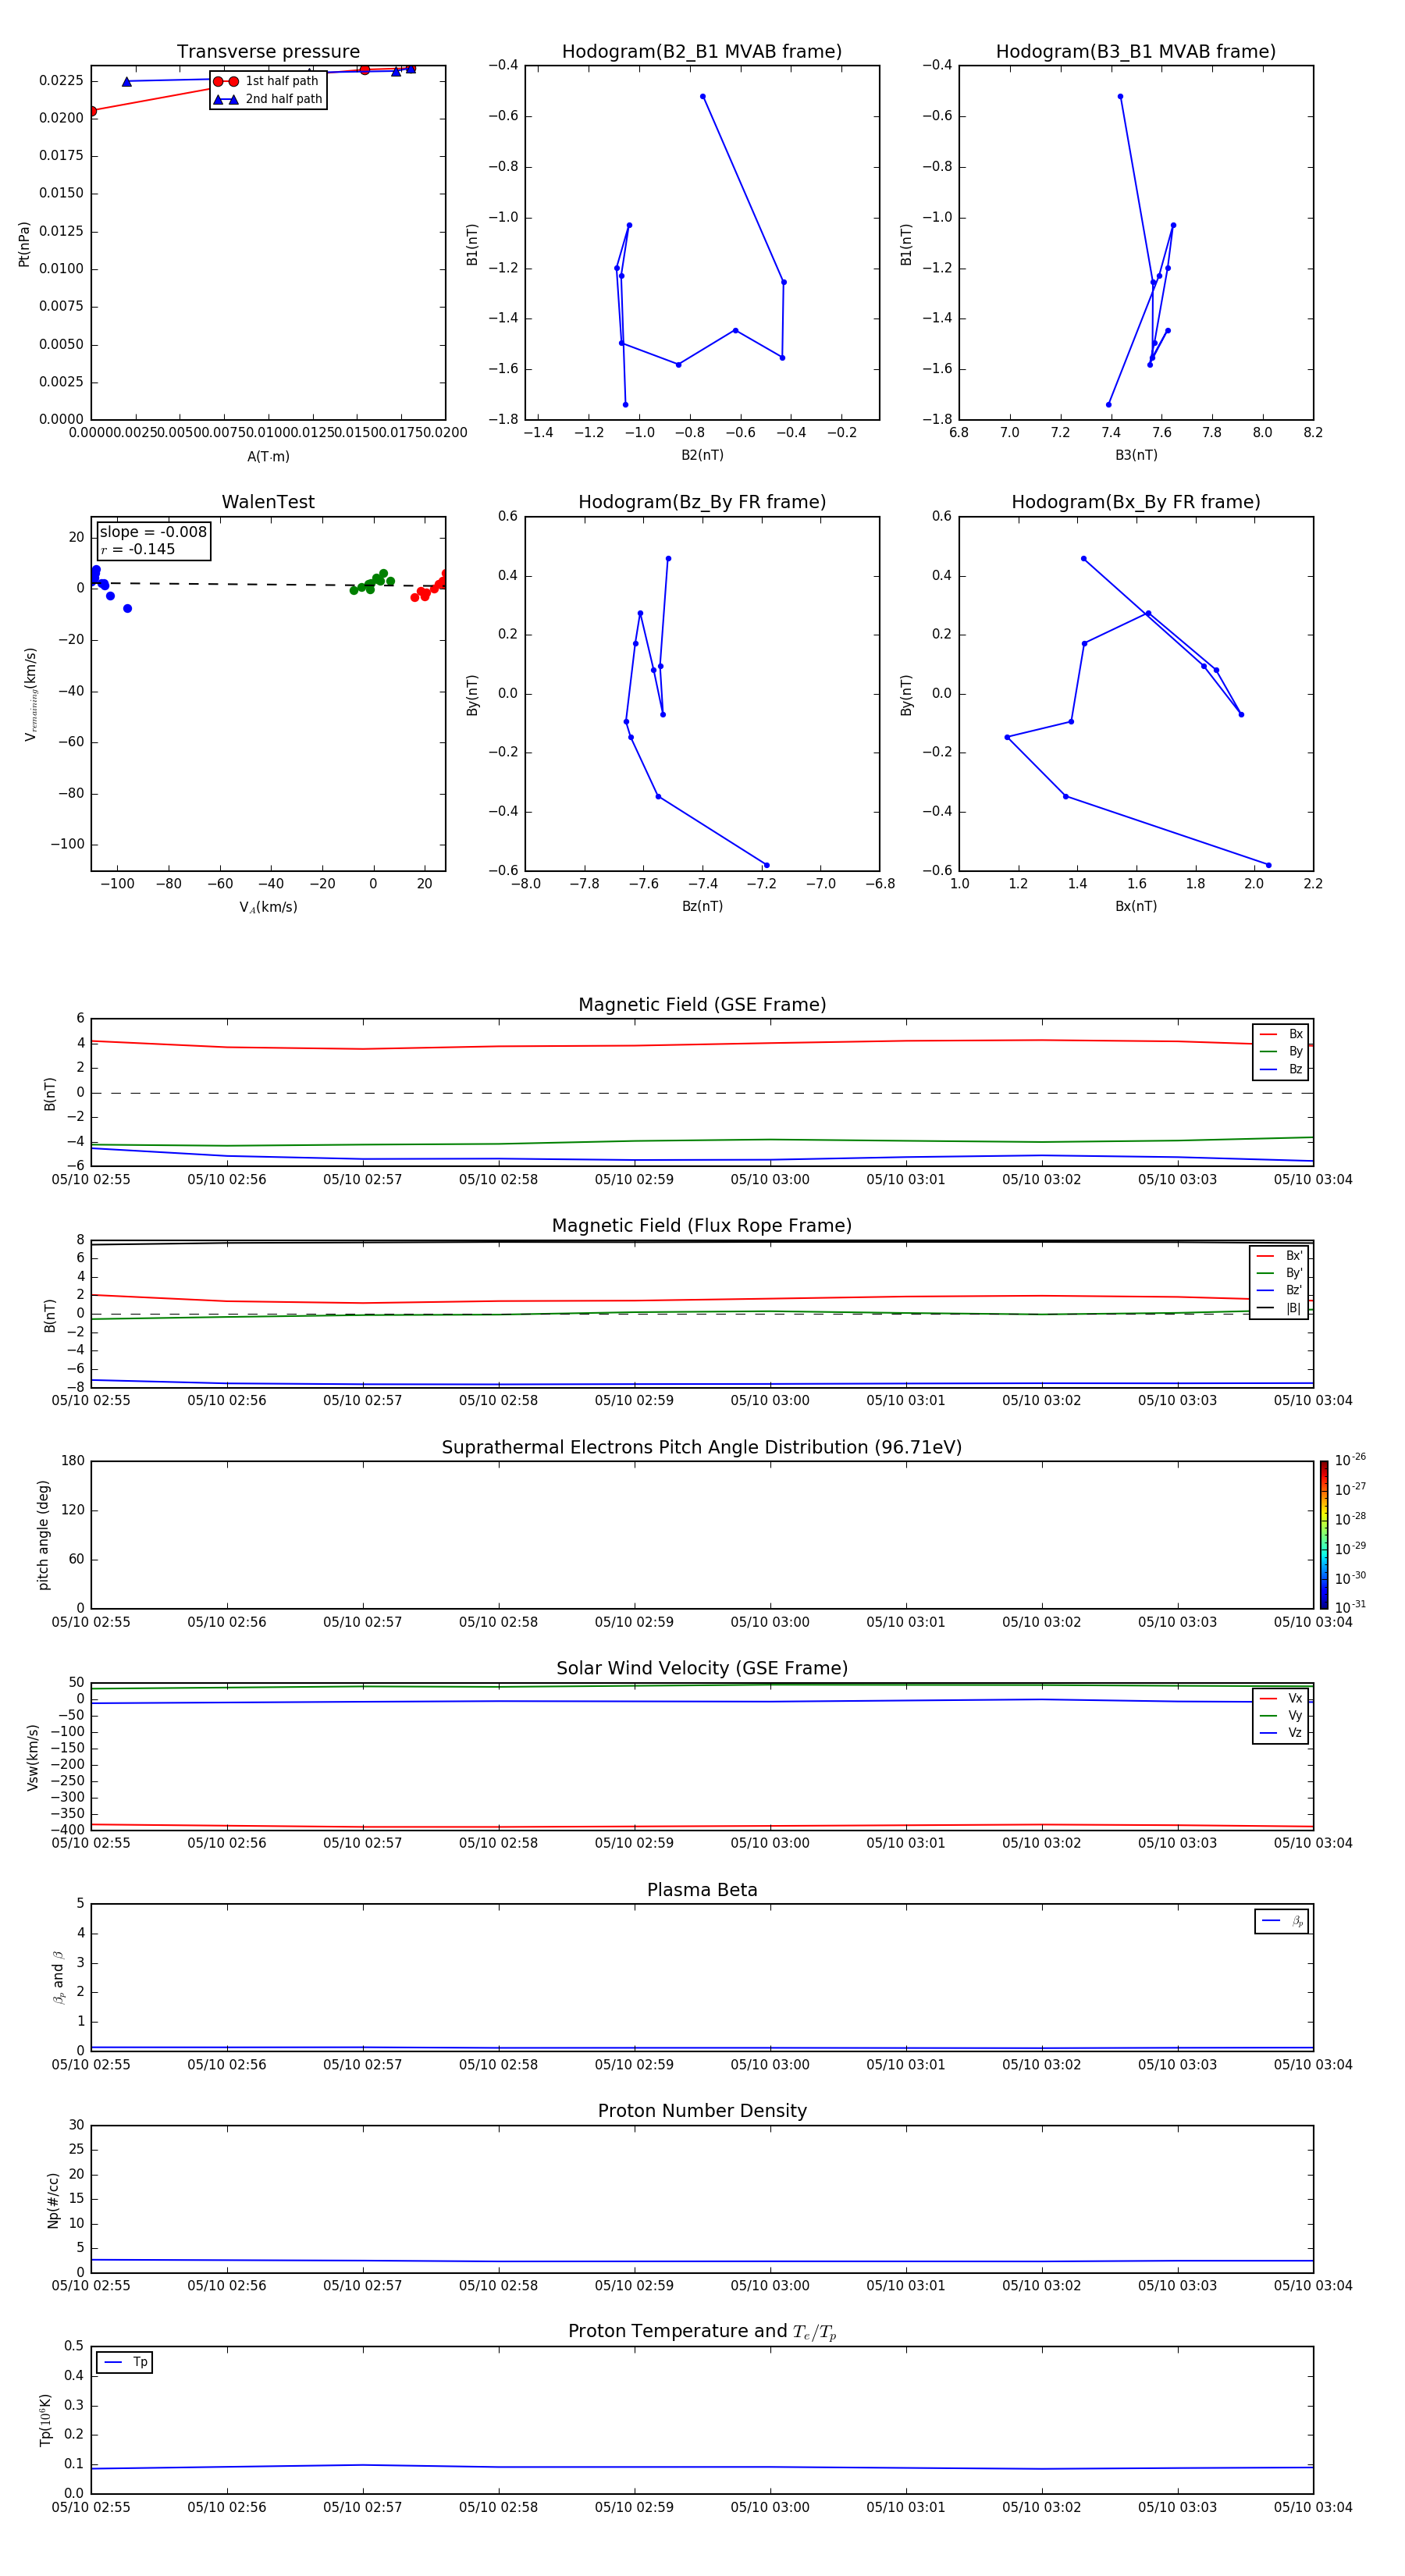Click the 'Pt(nPa)' y-axis label
The image size is (1405, 2576).
[x=24, y=244]
